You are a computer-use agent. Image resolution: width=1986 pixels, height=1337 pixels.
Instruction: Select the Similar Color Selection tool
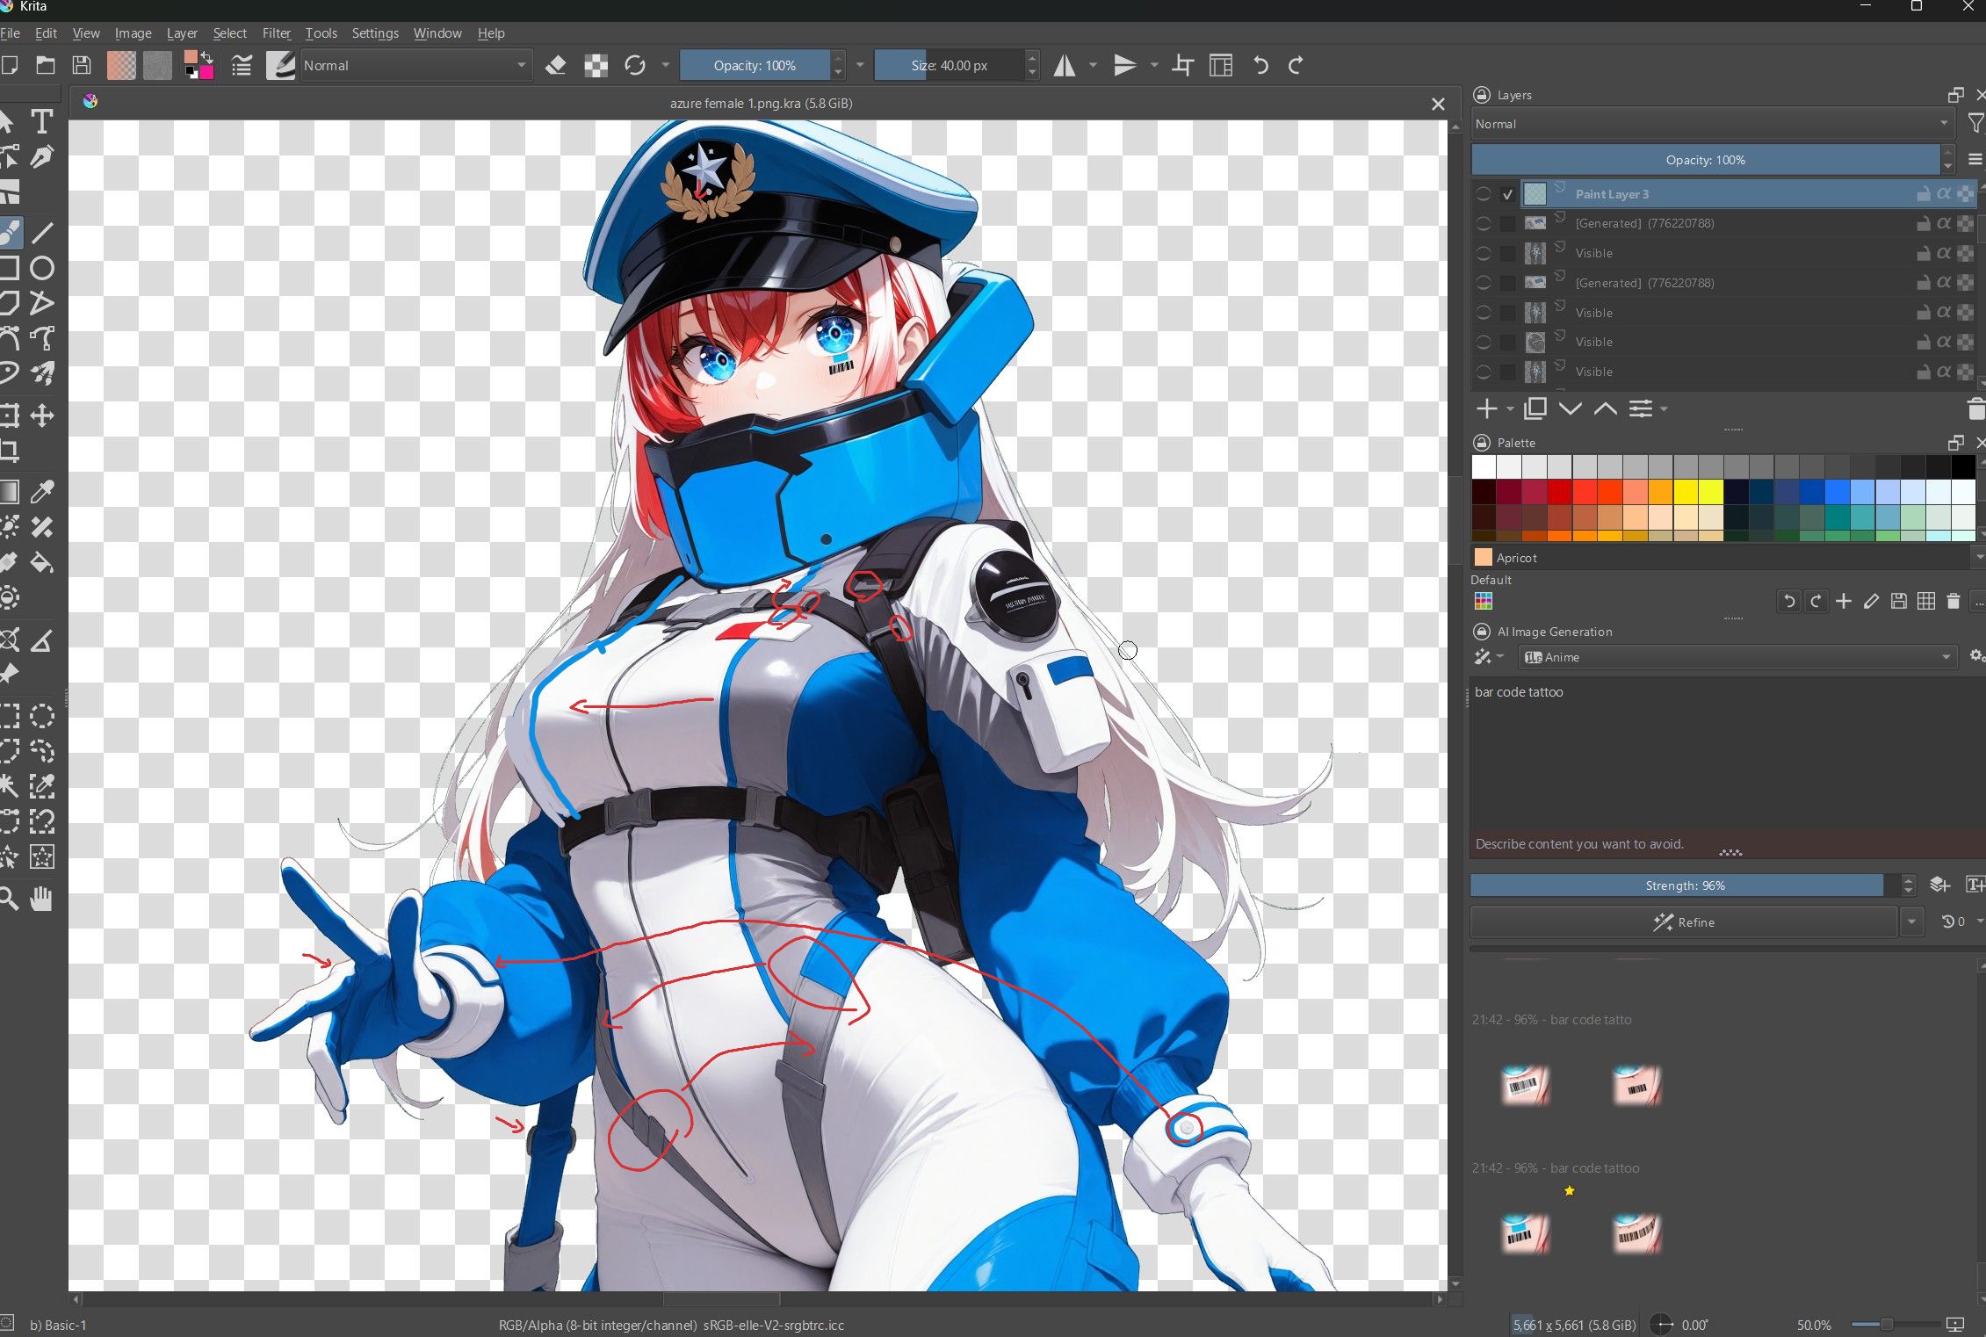point(41,785)
